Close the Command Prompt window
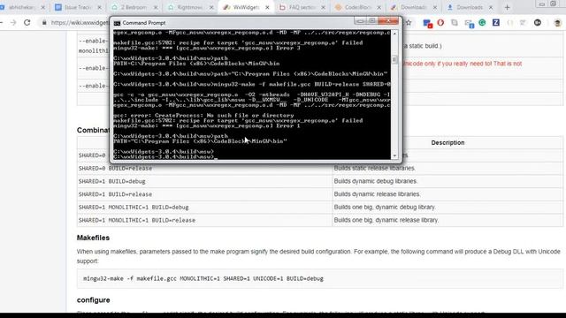 388,21
